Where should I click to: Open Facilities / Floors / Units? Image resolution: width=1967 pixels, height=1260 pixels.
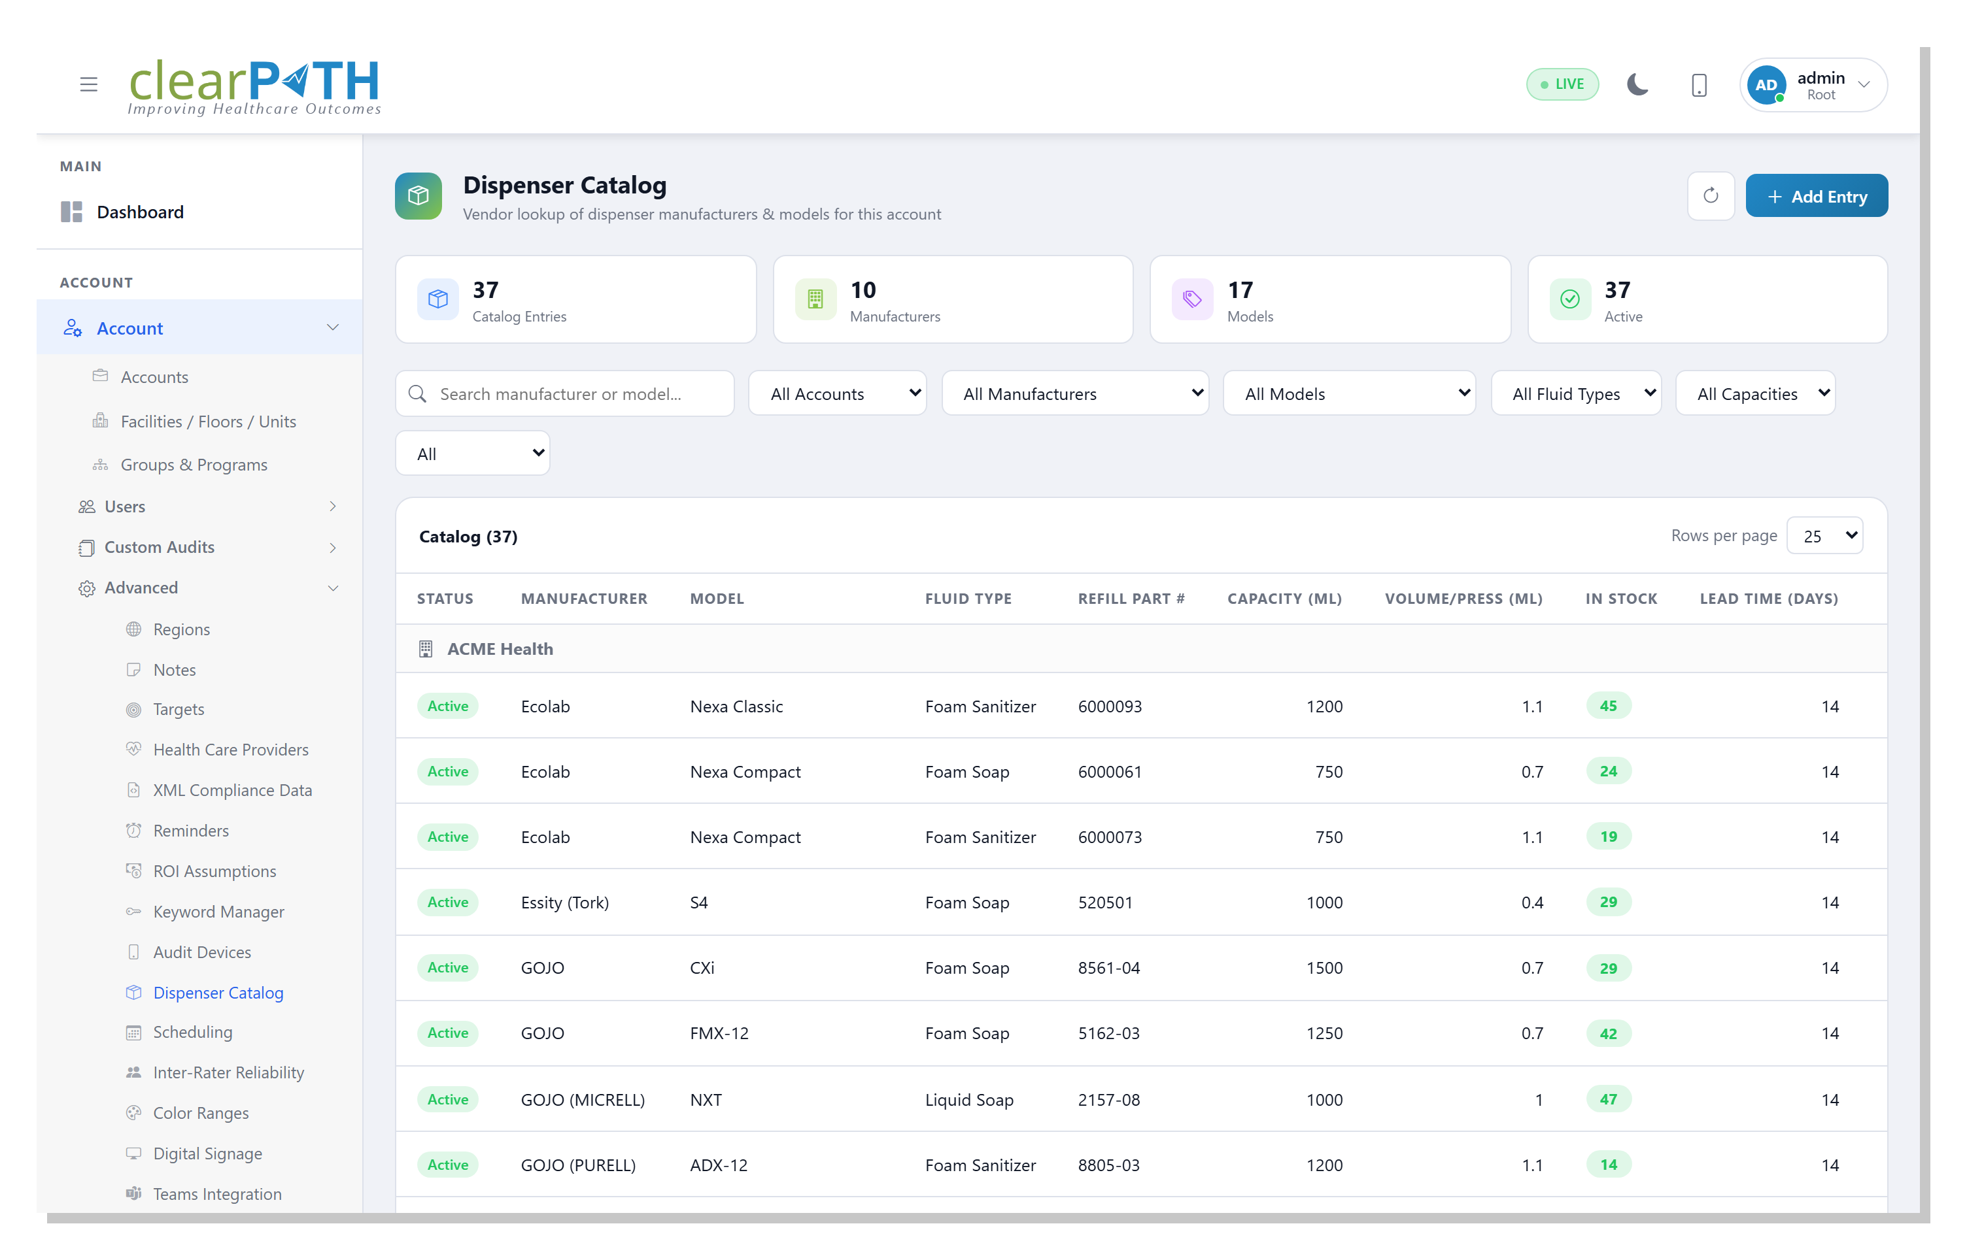208,421
